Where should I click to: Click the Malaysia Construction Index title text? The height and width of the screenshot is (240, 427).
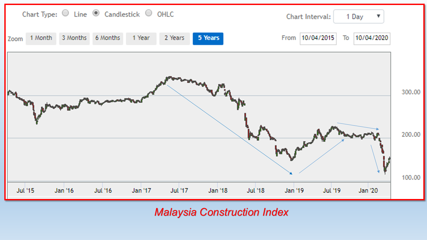click(x=221, y=212)
